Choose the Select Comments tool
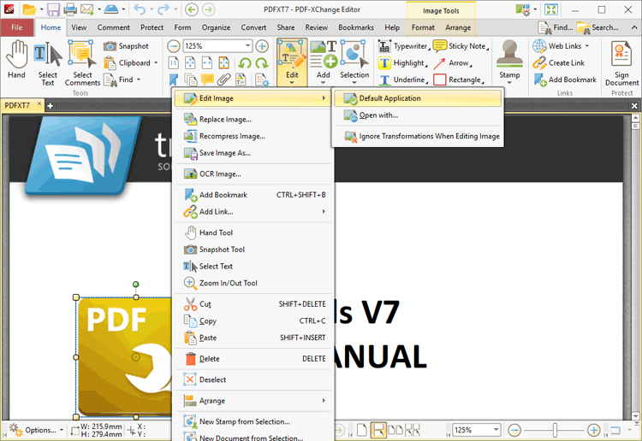The height and width of the screenshot is (441, 642). pyautogui.click(x=82, y=63)
